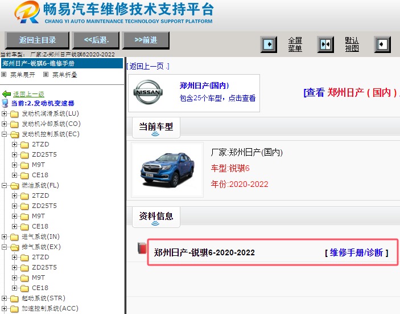Viewport: 400px width, 314px height.
Task: Open 发动机冷却系统(CO) in the tree
Action: coord(51,124)
